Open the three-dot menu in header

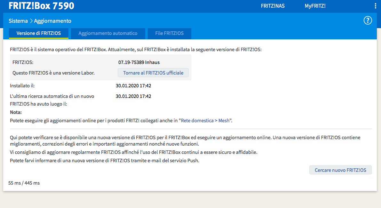pyautogui.click(x=376, y=6)
